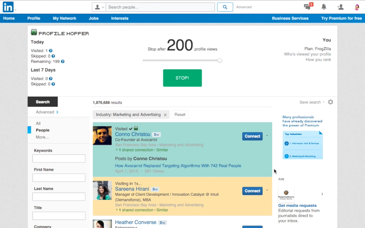
Task: Focus the Title input field
Action: click(59, 216)
